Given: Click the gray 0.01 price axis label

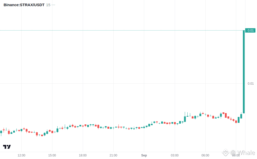Looking at the screenshot, I should click(251, 84).
